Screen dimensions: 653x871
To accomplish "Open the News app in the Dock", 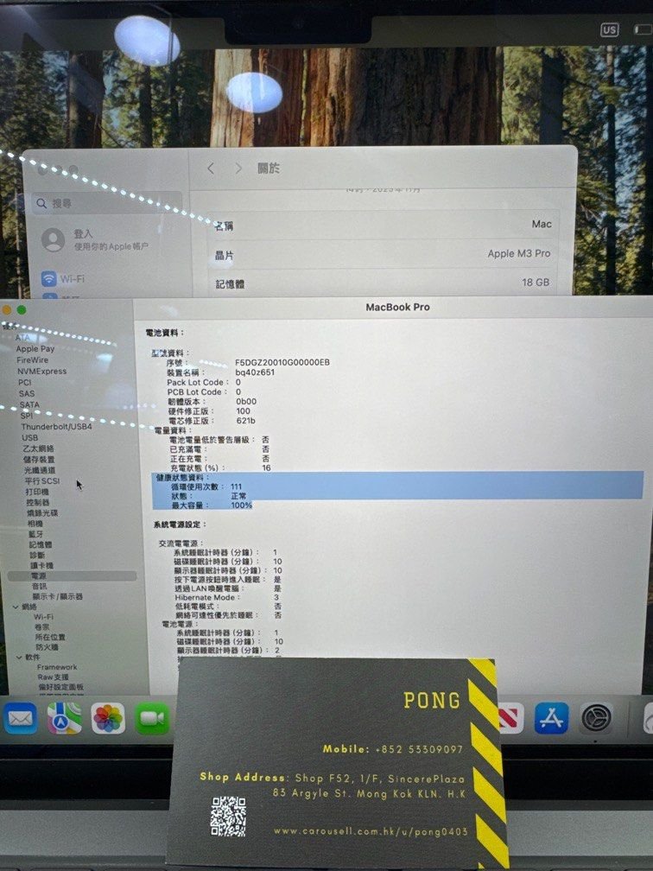I will point(511,718).
